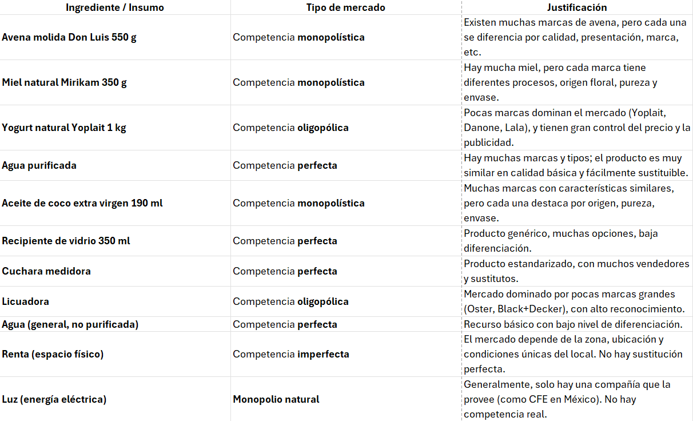
Task: Select the 'Tipo de mercado' header cell
Action: tap(345, 7)
